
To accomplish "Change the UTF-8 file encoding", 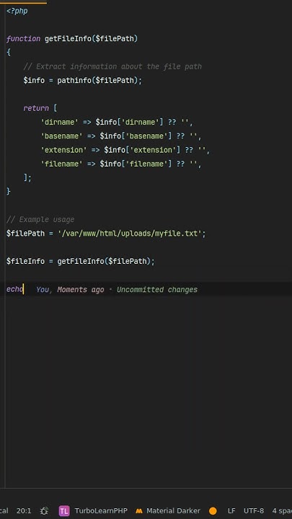I will (x=254, y=511).
